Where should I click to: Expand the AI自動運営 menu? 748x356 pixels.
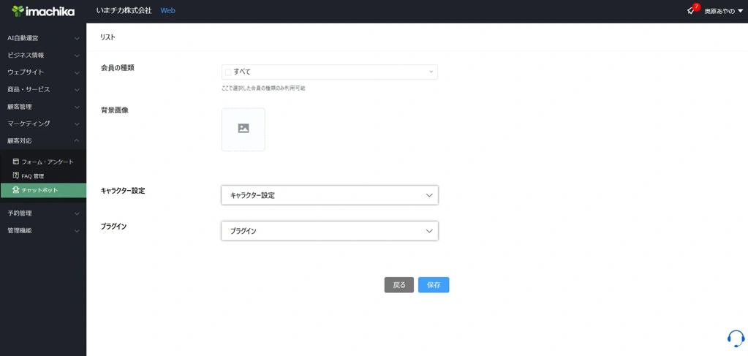43,38
